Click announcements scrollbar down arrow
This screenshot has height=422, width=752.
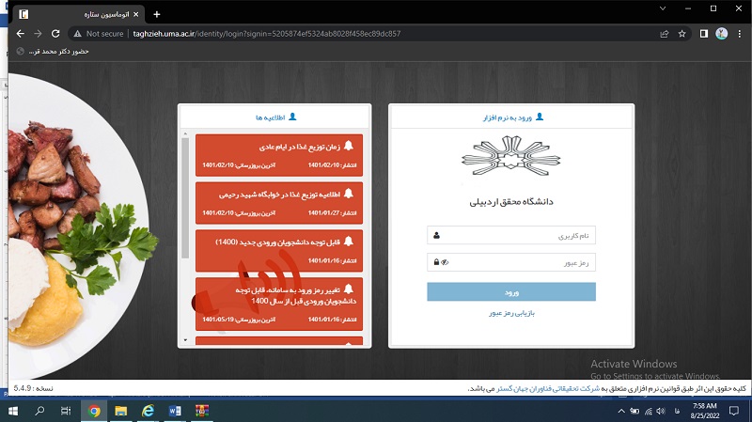pos(185,340)
